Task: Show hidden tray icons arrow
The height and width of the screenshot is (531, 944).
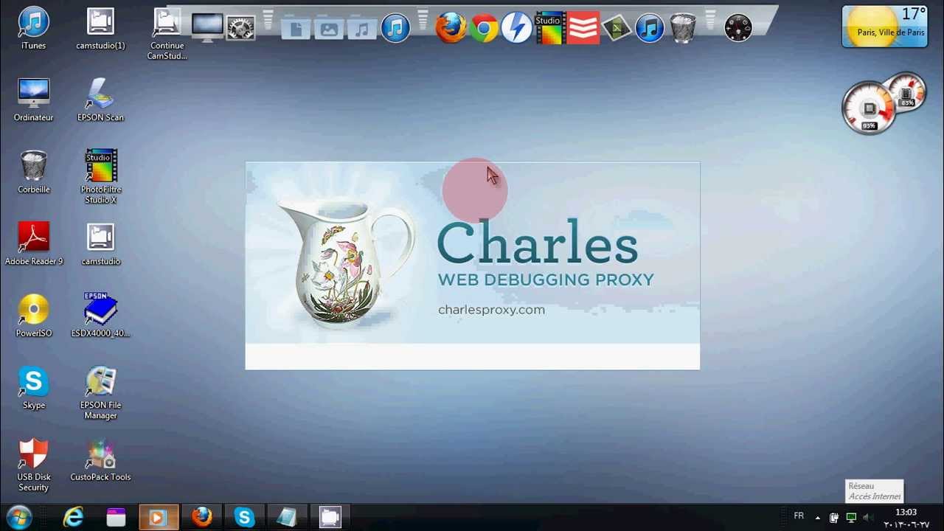Action: tap(817, 518)
